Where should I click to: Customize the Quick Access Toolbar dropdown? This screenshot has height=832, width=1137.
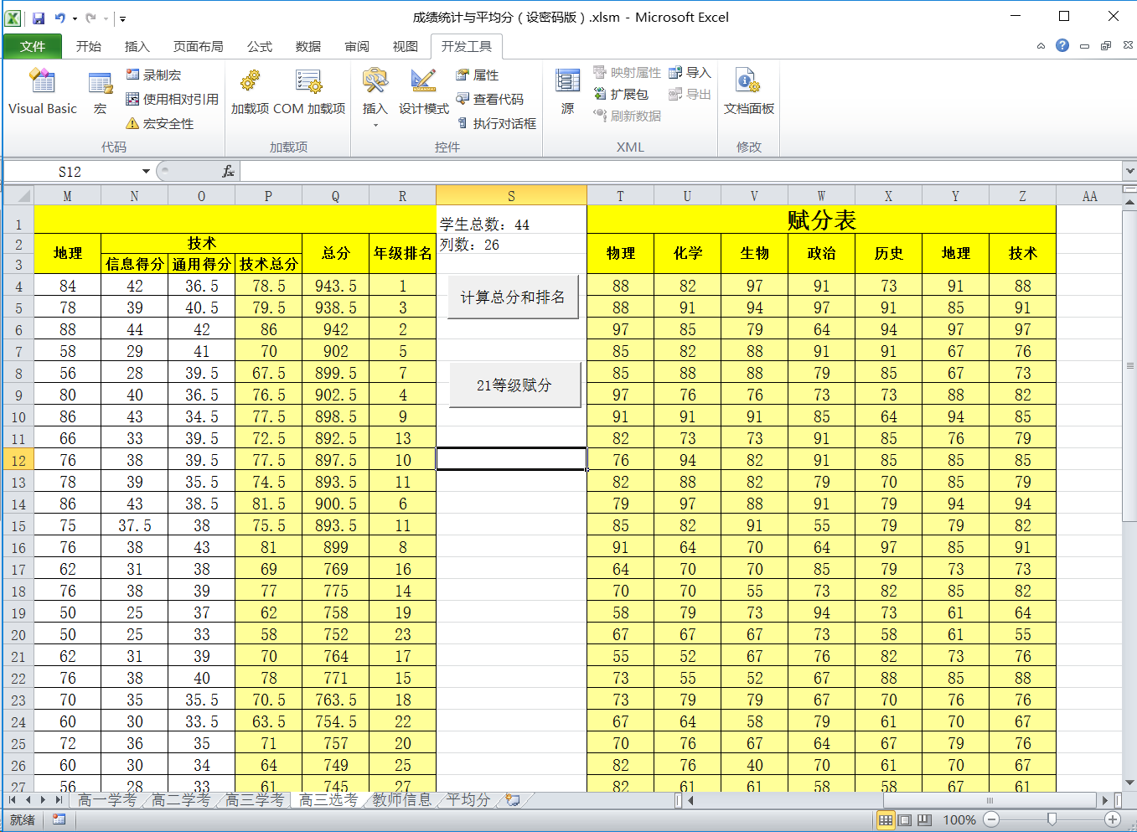coord(122,18)
